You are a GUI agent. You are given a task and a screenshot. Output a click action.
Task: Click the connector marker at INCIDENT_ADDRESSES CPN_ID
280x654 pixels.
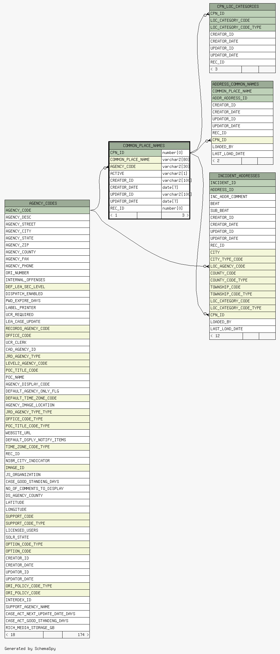[x=206, y=314]
